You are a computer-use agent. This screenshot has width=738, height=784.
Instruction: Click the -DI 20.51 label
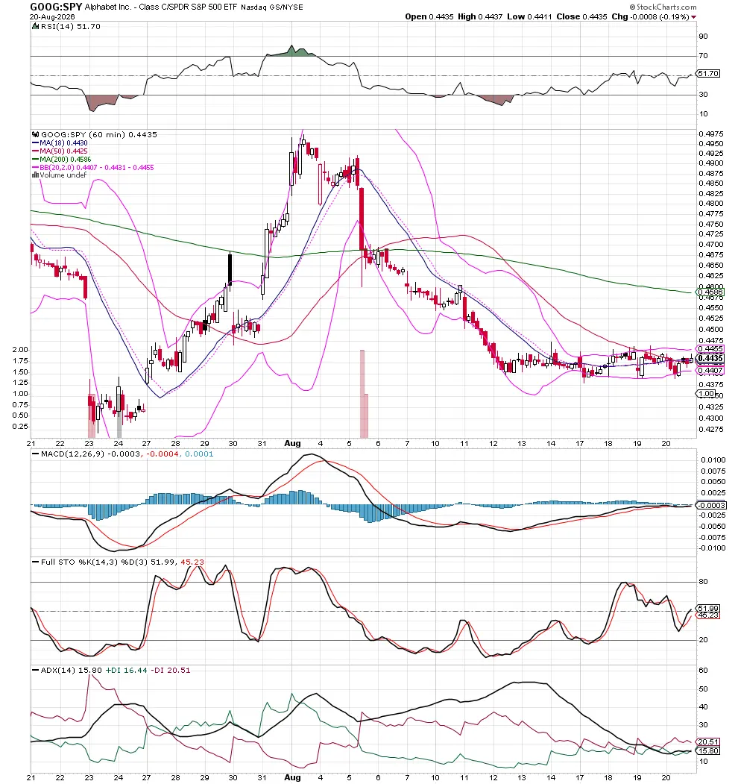click(x=171, y=670)
